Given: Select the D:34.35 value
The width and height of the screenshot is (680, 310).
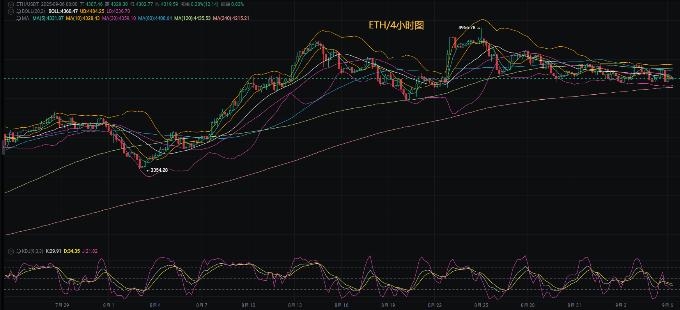Looking at the screenshot, I should point(72,251).
